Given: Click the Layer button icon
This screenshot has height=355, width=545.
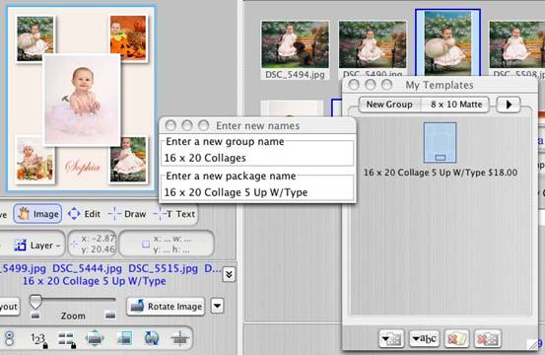Looking at the screenshot, I should pos(20,246).
